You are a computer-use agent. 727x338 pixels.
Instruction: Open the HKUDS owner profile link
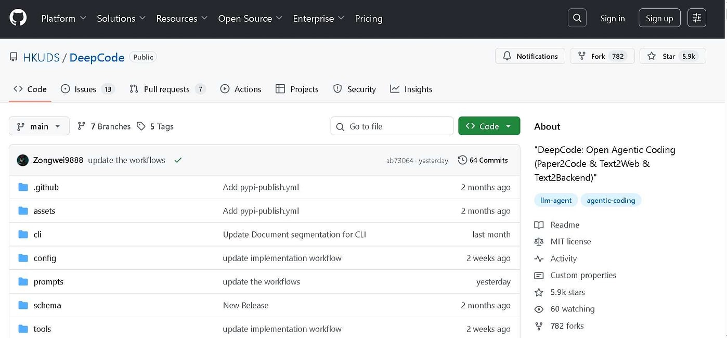[41, 57]
